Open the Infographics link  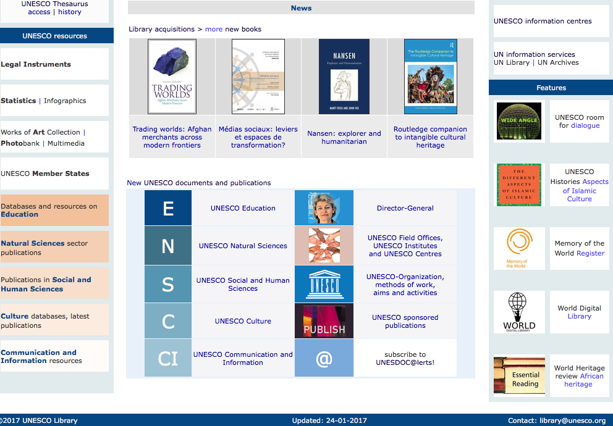coord(65,101)
